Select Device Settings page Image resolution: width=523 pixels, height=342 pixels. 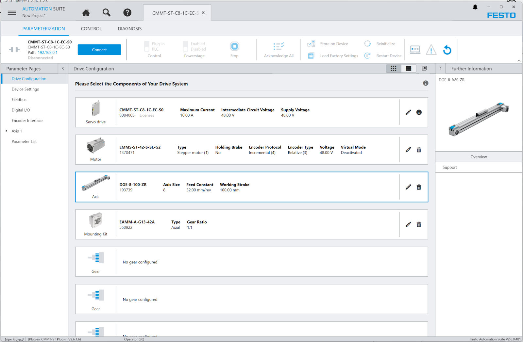(x=35, y=89)
